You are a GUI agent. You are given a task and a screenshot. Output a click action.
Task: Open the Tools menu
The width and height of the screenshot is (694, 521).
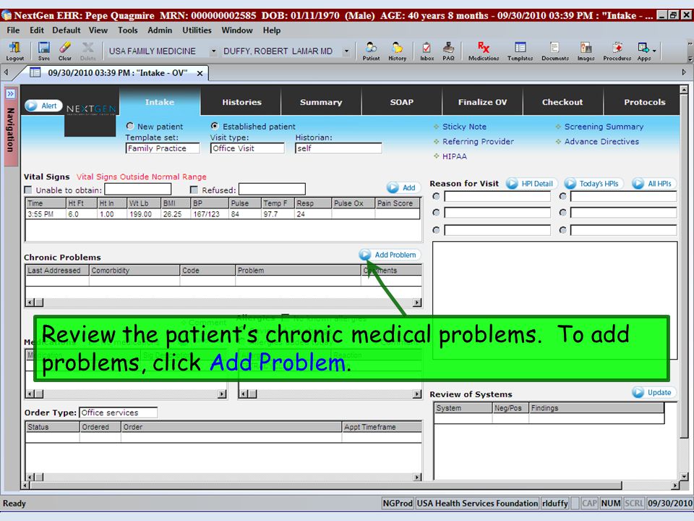click(127, 30)
